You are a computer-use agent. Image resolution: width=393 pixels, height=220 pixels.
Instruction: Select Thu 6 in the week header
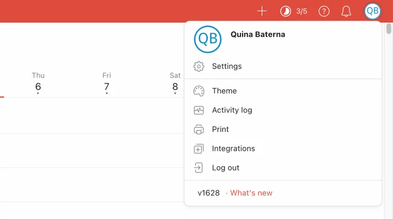click(x=38, y=83)
